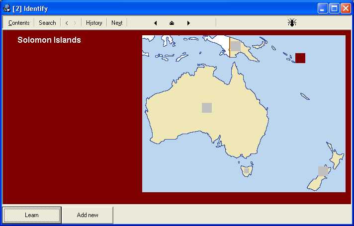Viewport: 354px width, 226px height.
Task: Open Search from the toolbar
Action: [47, 23]
